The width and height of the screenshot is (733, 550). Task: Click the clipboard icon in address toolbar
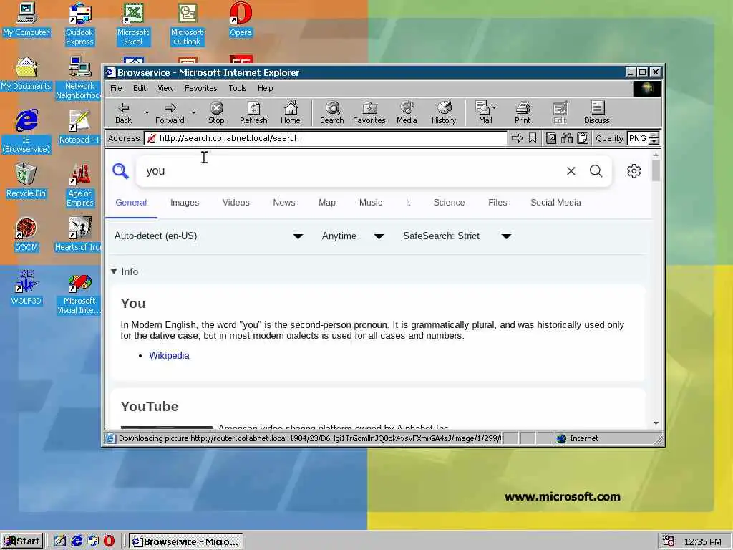point(583,138)
